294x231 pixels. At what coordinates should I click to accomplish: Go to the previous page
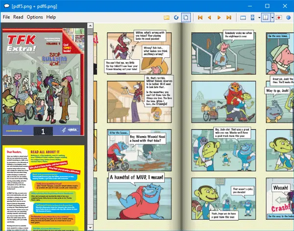point(209,18)
